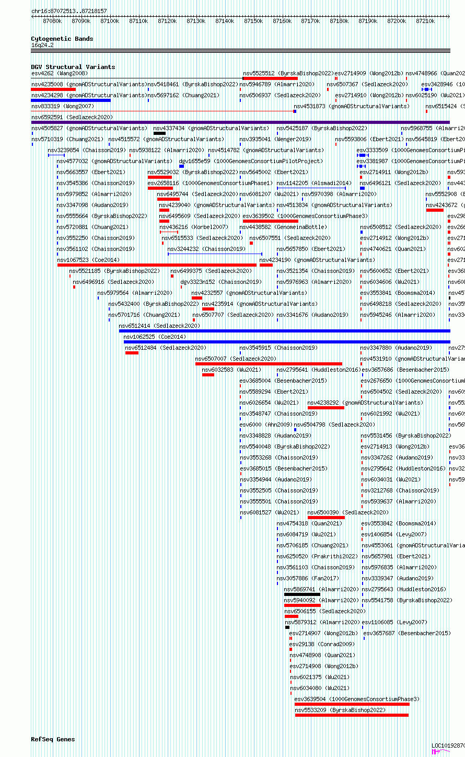Screen dimensions: 465x757
Task: Open dgv3323n152 (Chaisson2019) label
Action: (x=221, y=282)
